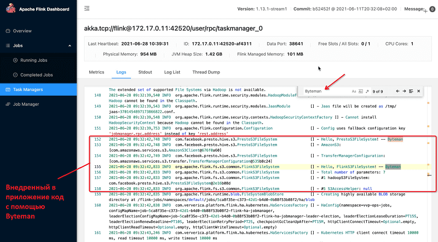Click line number 160 in the log
Screen dimensions: 438x242
97,205
